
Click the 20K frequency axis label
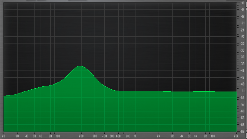236,136
